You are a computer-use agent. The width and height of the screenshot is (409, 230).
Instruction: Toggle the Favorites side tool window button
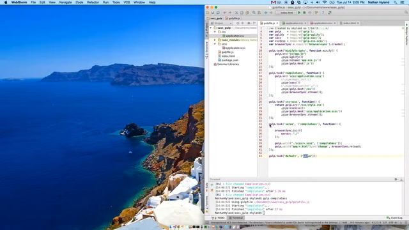pyautogui.click(x=207, y=204)
